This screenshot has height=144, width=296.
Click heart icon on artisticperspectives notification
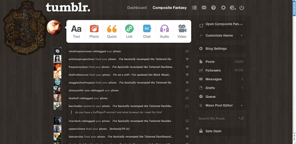click(187, 59)
